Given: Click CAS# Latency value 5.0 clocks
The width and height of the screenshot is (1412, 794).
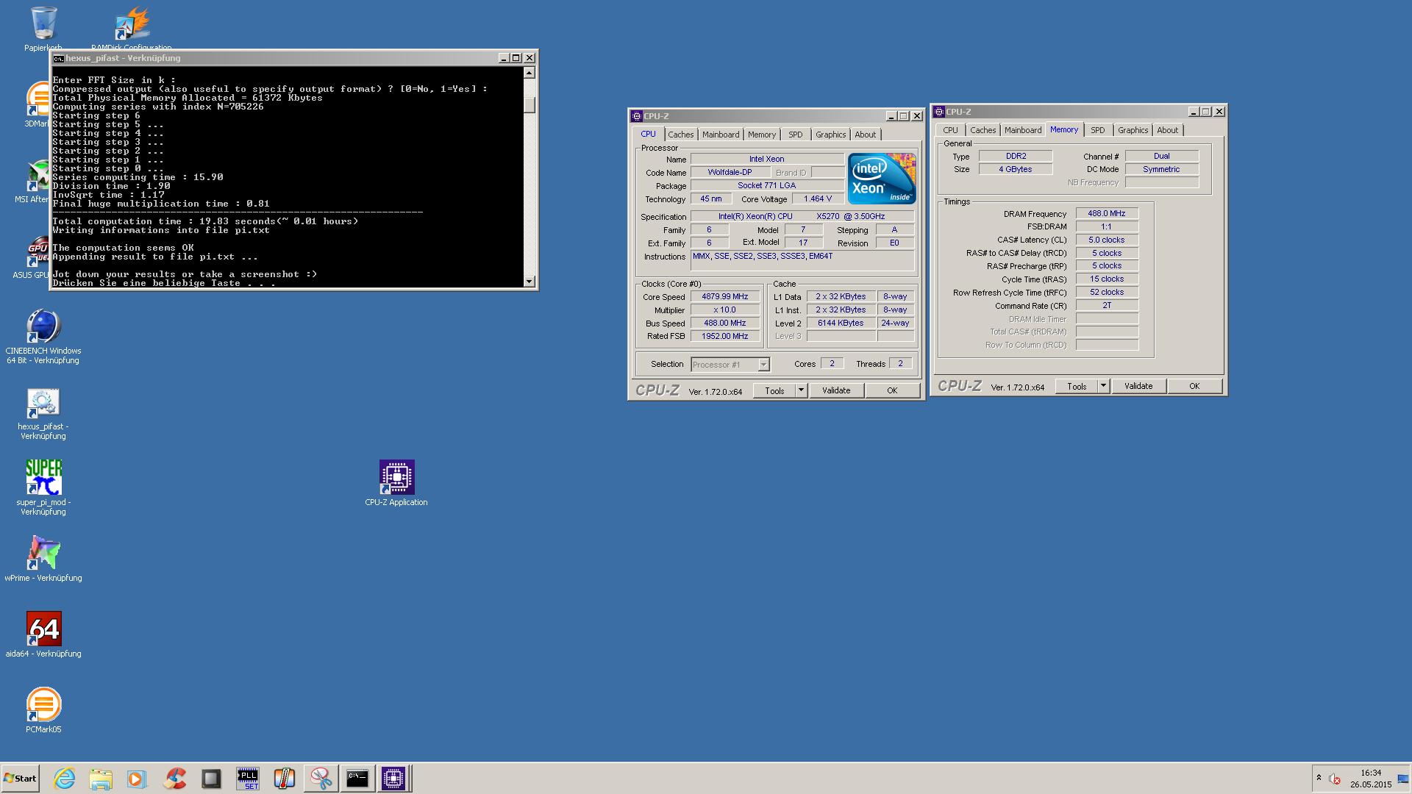Looking at the screenshot, I should 1107,240.
